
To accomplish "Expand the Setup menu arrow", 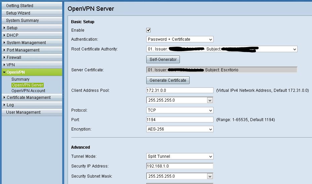I will [4, 28].
